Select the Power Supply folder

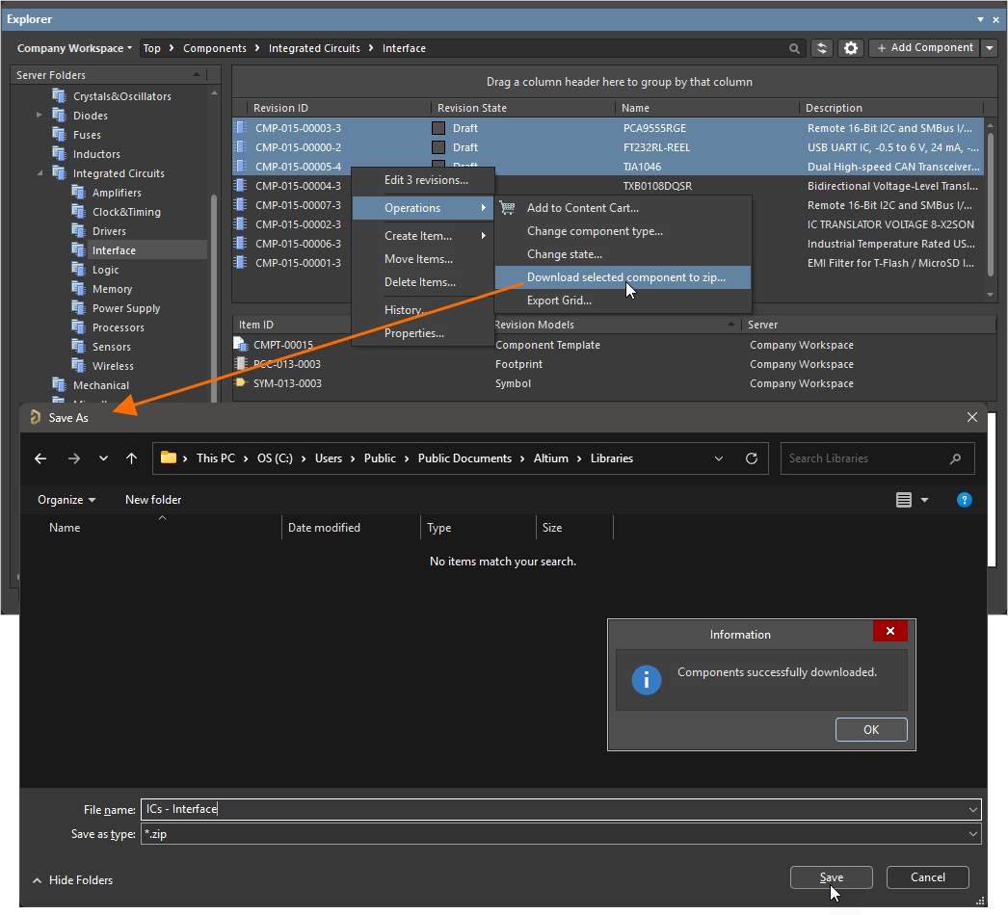[x=126, y=308]
